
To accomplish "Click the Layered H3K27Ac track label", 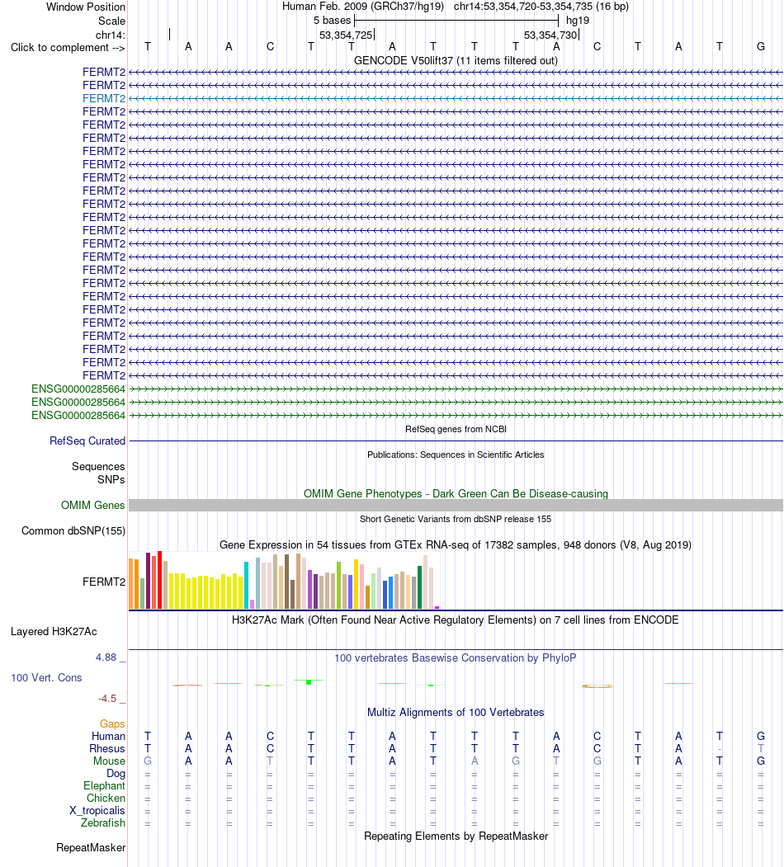I will pos(54,631).
